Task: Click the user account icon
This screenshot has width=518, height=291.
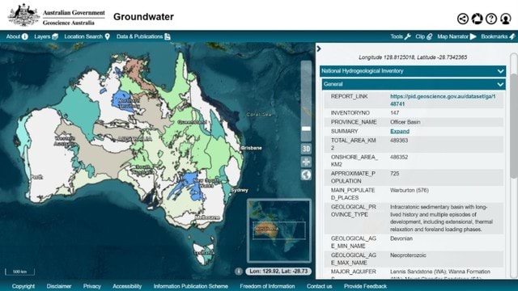Action: tap(505, 19)
